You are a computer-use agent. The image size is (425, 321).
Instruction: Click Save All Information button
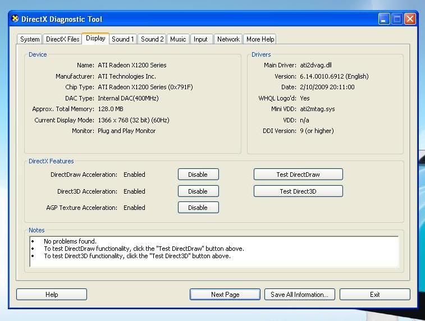tap(299, 295)
